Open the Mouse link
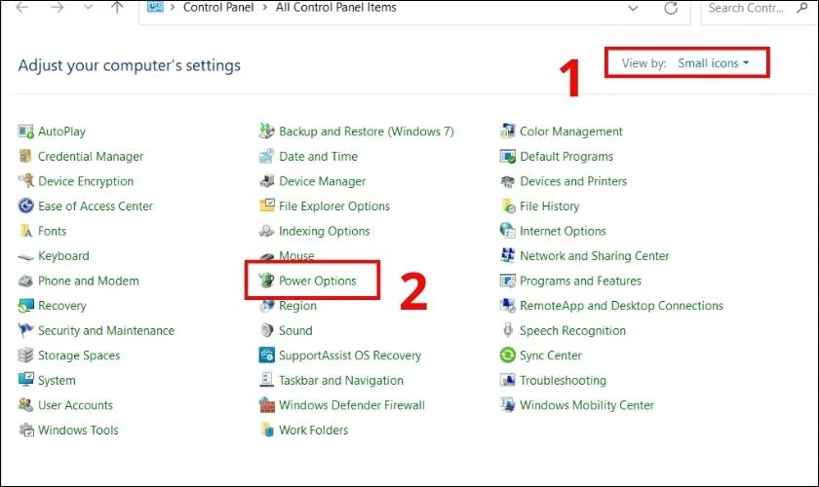This screenshot has height=487, width=819. click(x=296, y=256)
